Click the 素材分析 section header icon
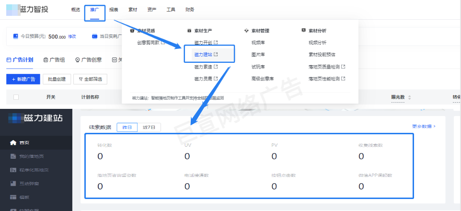The height and width of the screenshot is (211, 461). pyautogui.click(x=303, y=30)
